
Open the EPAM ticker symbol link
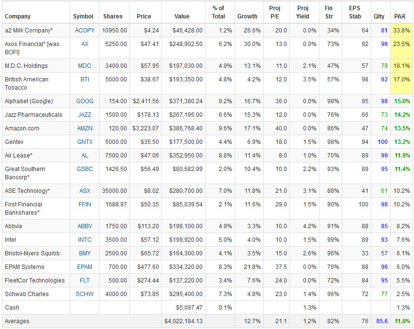[84, 266]
